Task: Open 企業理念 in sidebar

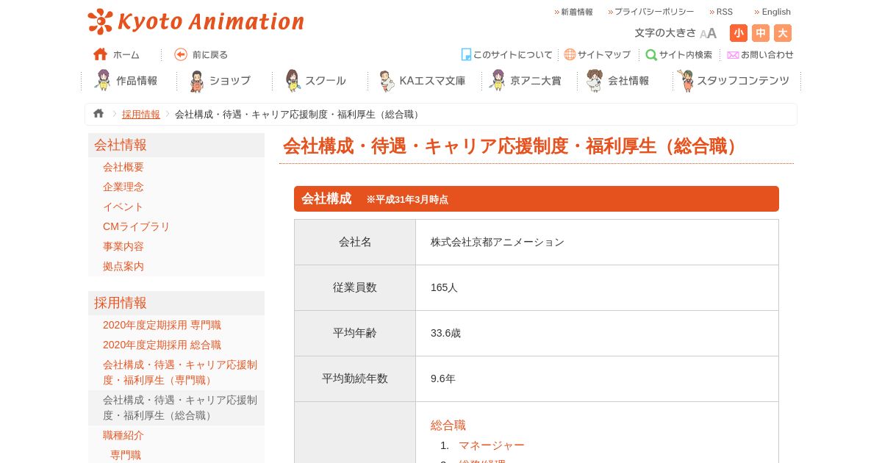Action: (123, 187)
